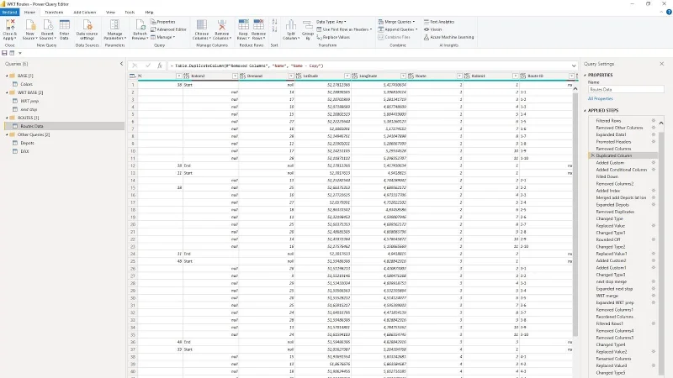Switch to the Home ribbon tab

(29, 12)
